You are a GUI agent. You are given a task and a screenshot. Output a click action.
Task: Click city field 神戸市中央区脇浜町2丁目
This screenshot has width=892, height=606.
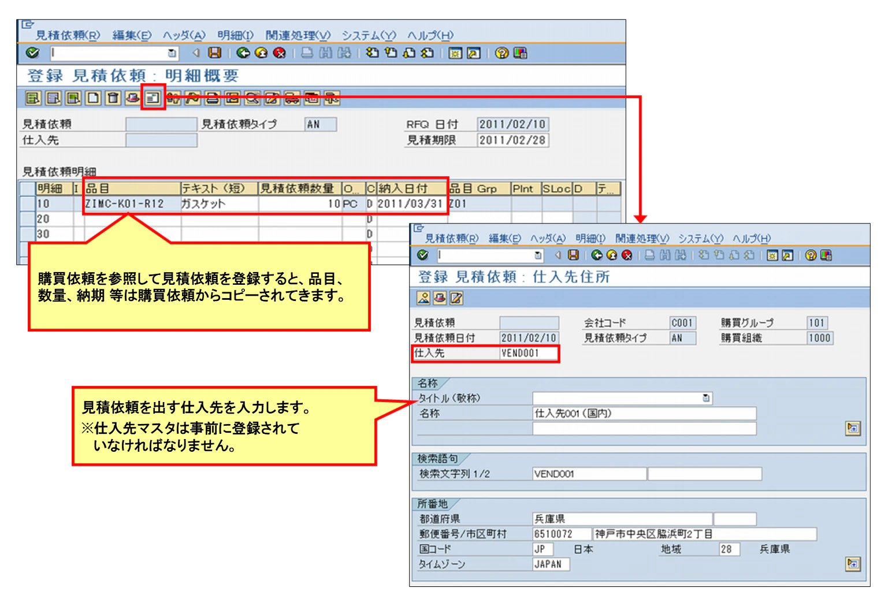coord(705,534)
